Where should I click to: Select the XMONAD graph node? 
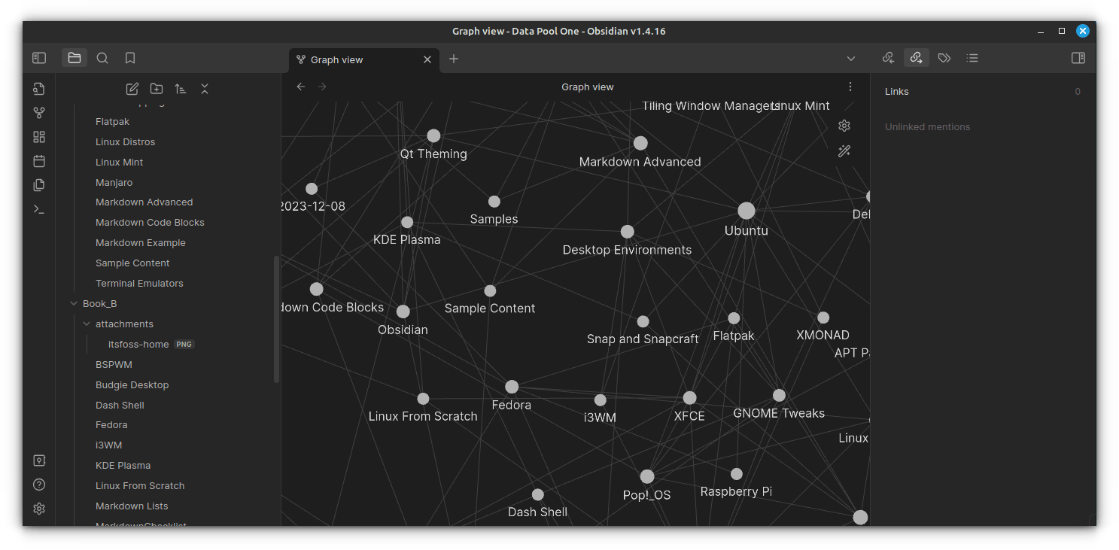823,318
